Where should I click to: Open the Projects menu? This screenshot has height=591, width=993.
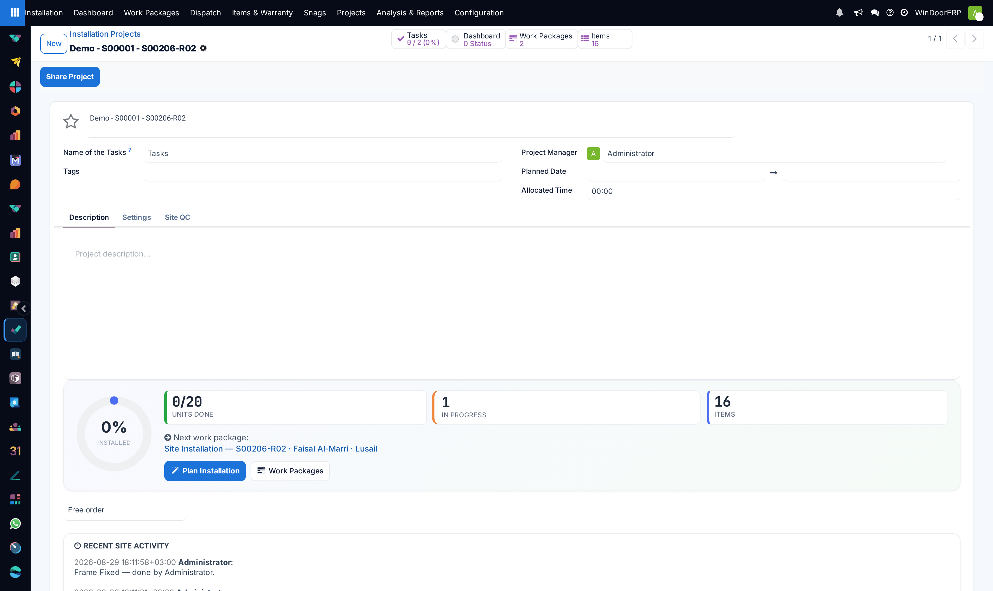point(351,13)
